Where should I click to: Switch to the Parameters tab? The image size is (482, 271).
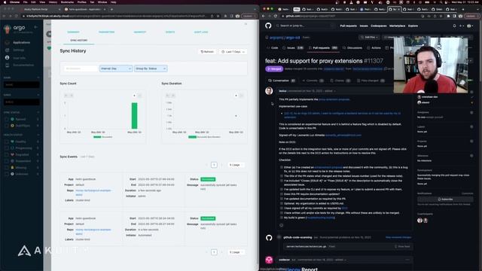pyautogui.click(x=107, y=32)
